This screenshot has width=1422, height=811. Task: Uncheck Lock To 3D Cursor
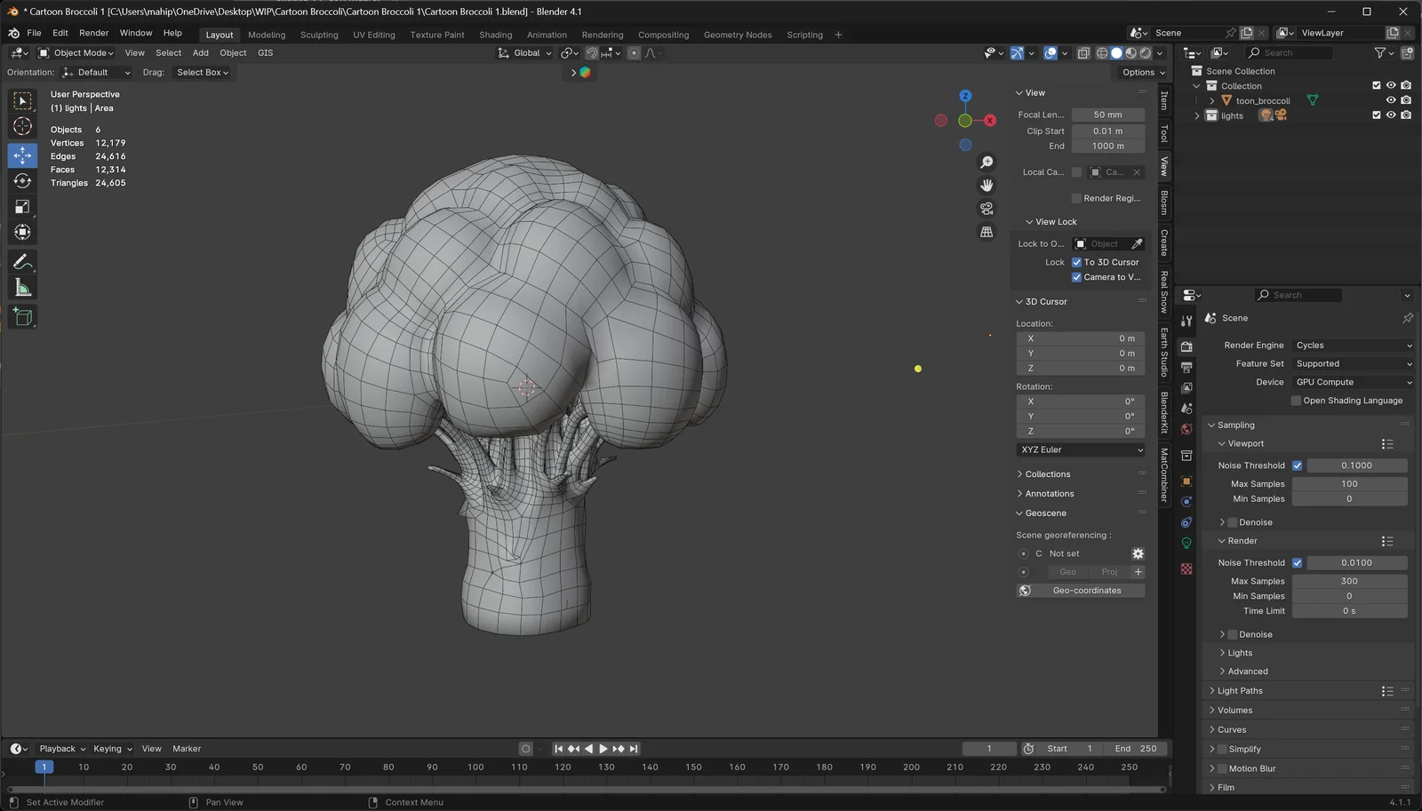(x=1076, y=262)
